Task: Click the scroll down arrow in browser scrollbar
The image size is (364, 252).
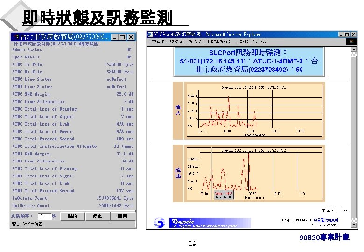Action: point(354,225)
